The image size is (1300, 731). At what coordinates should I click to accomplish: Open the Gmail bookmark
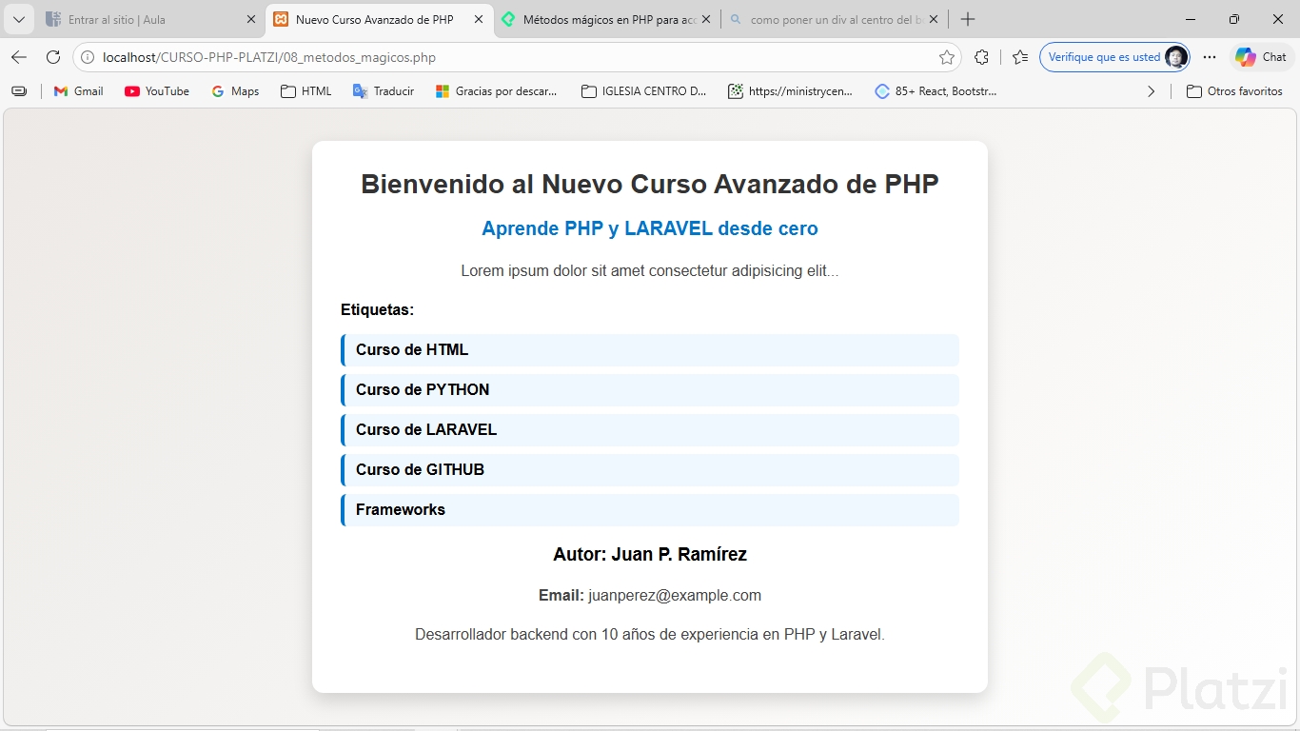(78, 91)
